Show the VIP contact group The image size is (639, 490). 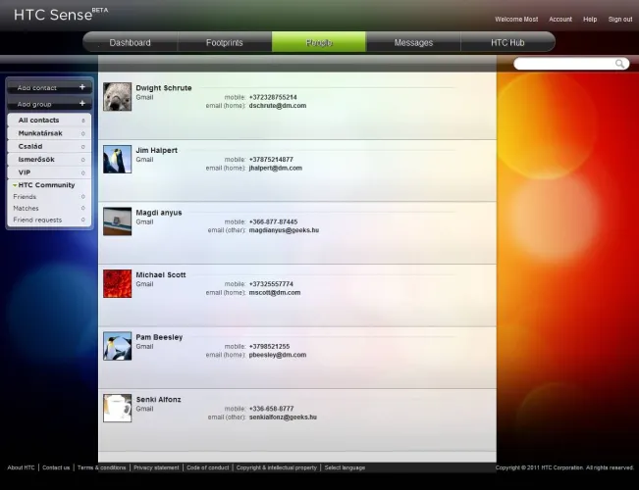coord(25,172)
